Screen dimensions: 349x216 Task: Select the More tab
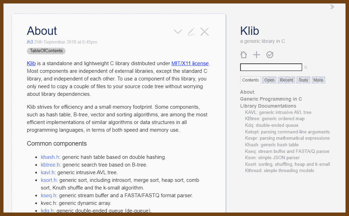click(318, 80)
